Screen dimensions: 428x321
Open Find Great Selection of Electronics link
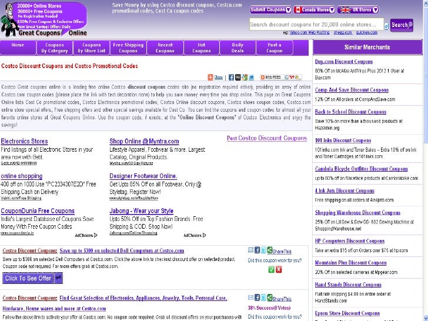click(x=143, y=298)
